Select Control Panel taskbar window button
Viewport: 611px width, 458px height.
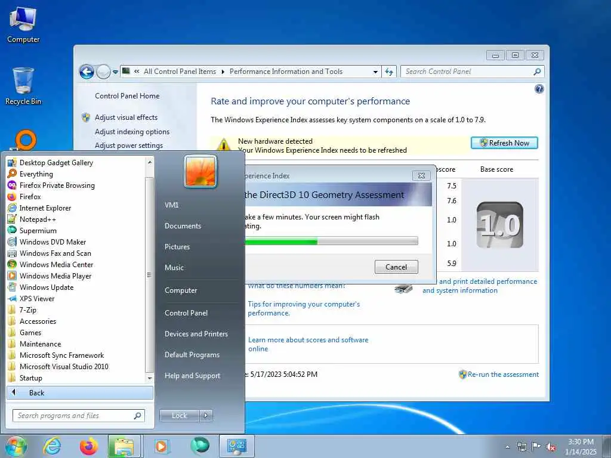coord(236,446)
